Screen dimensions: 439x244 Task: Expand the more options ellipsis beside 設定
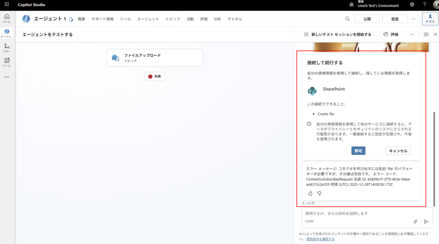[413, 19]
